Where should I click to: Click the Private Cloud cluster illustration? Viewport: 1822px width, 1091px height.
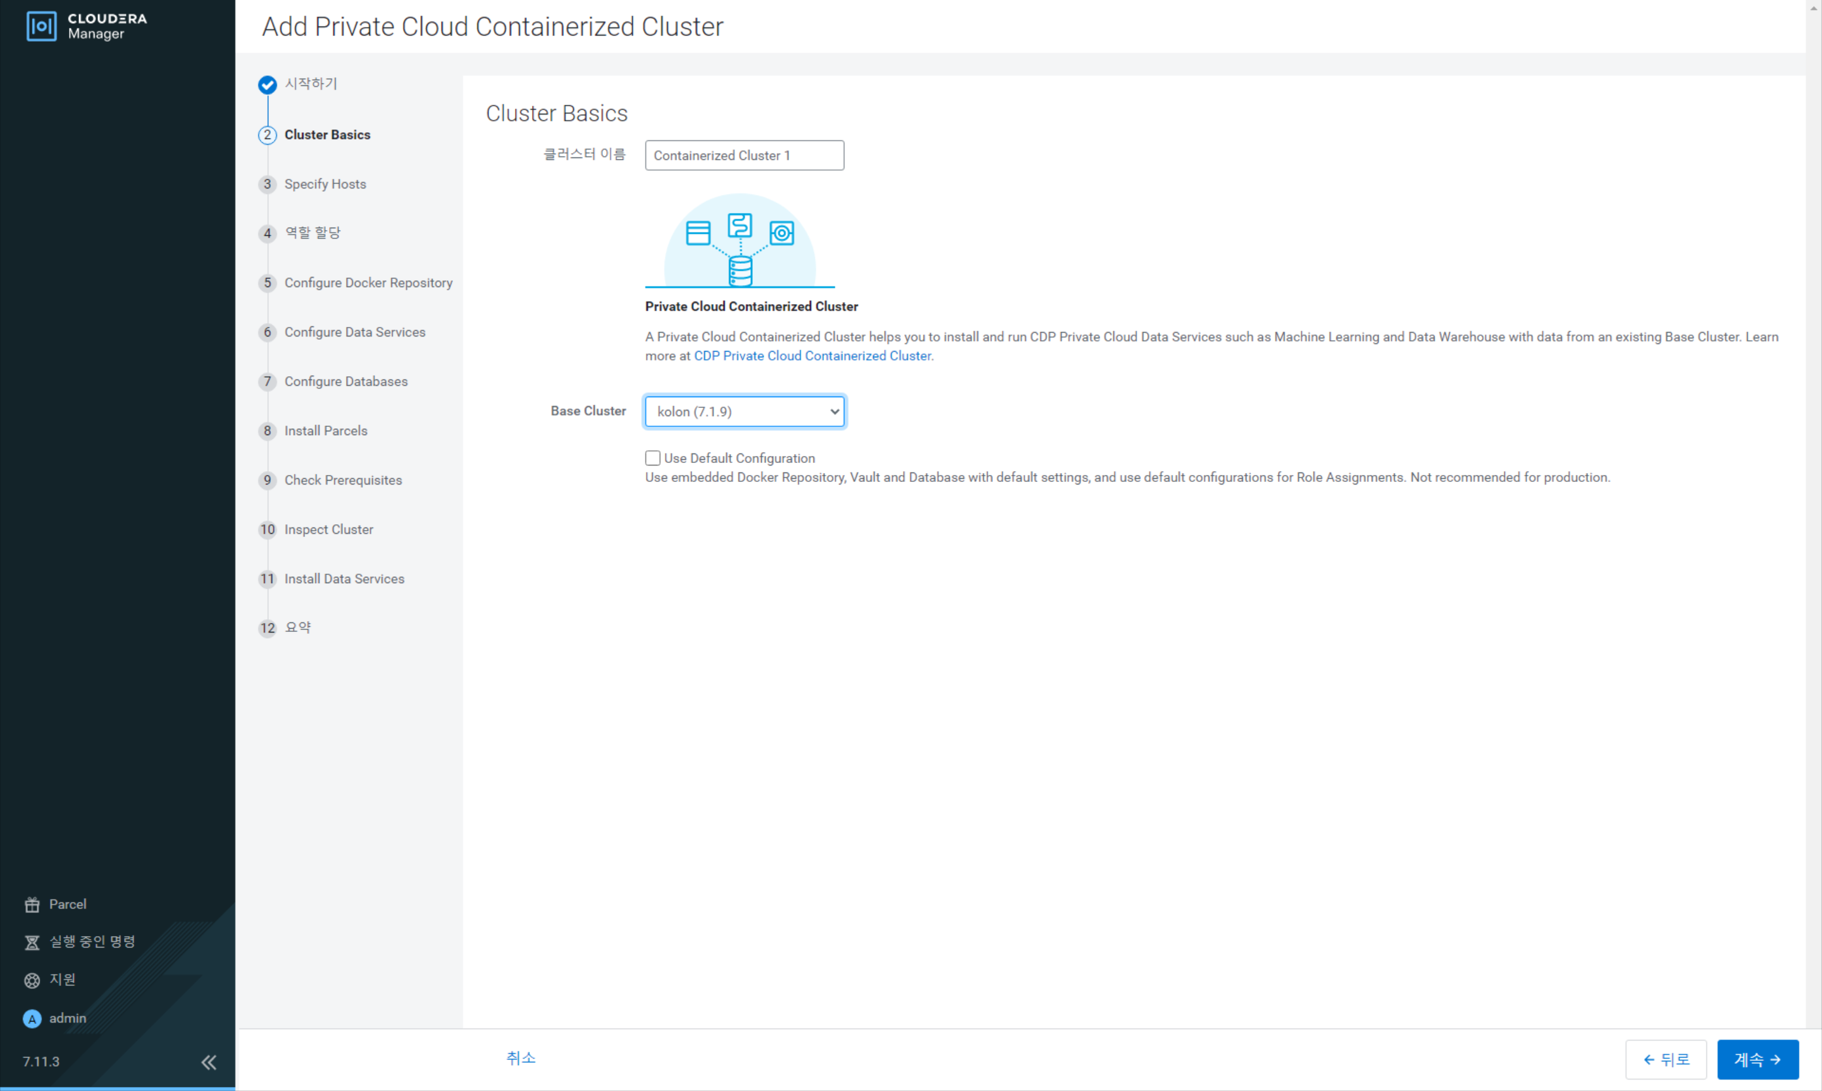click(x=740, y=240)
